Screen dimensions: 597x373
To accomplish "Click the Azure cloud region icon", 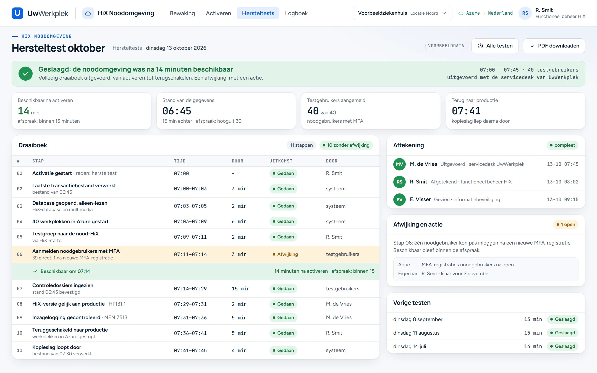I will click(461, 13).
